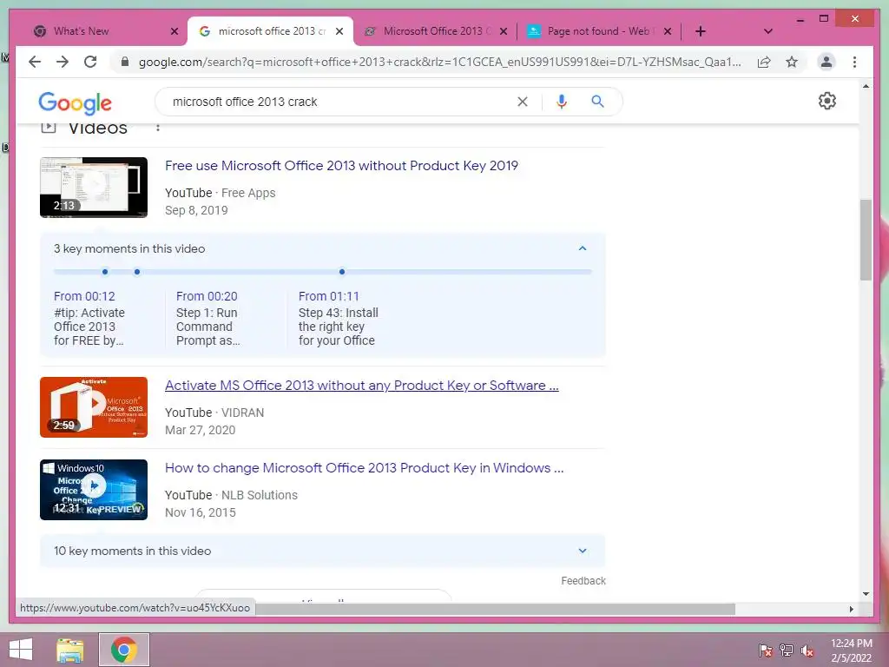The image size is (889, 667).
Task: Click the horizontal scrollbar thumb
Action: point(495,609)
